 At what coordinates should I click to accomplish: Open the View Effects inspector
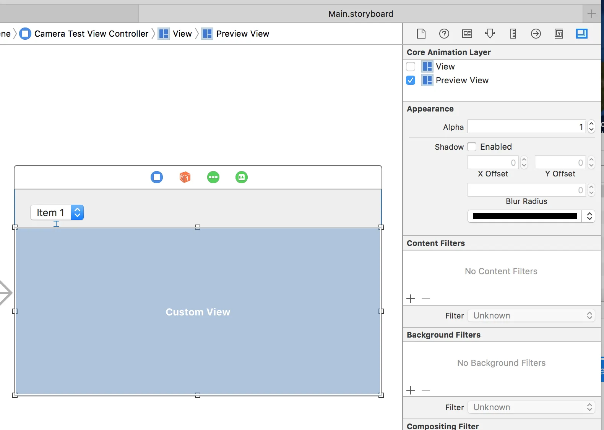tap(582, 34)
